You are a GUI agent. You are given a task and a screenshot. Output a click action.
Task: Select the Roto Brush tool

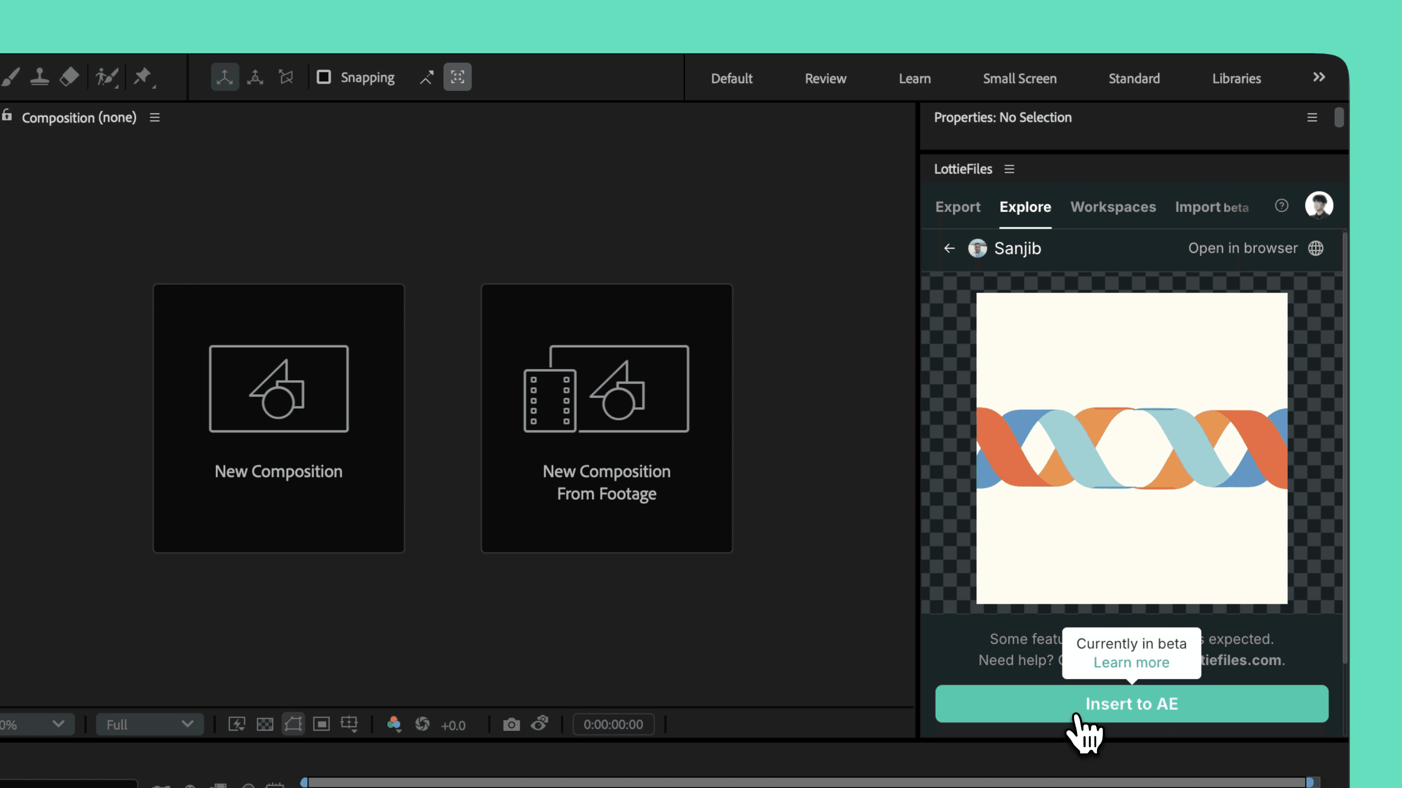click(107, 77)
